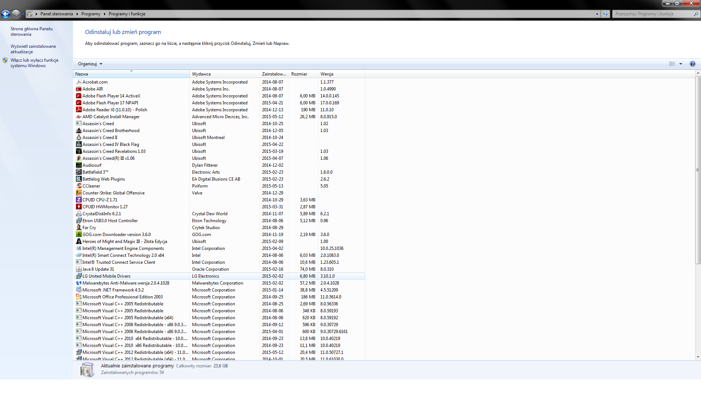
Task: Select the LG United Mobile Drivers row
Action: click(x=220, y=276)
